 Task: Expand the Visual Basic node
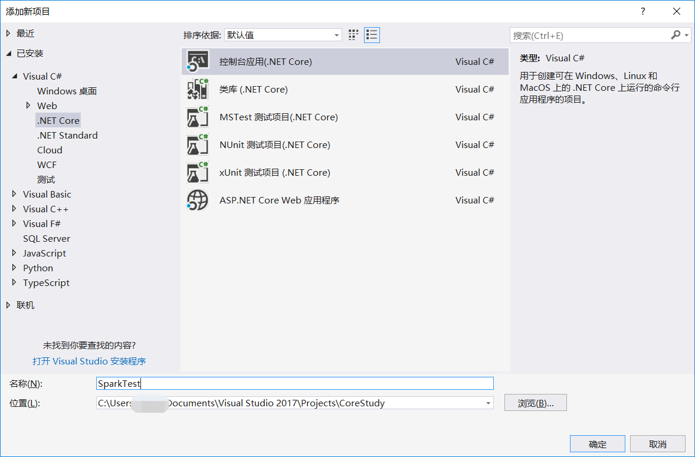pyautogui.click(x=14, y=194)
